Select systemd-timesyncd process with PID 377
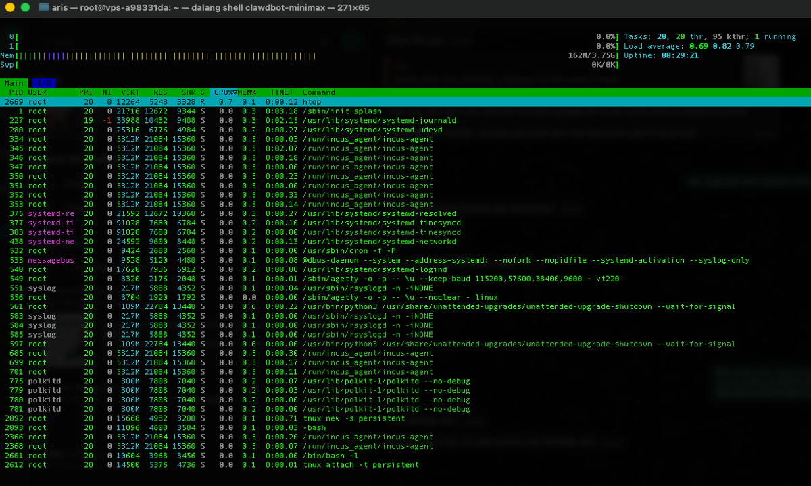Screen dimensions: 811x486 point(405,223)
